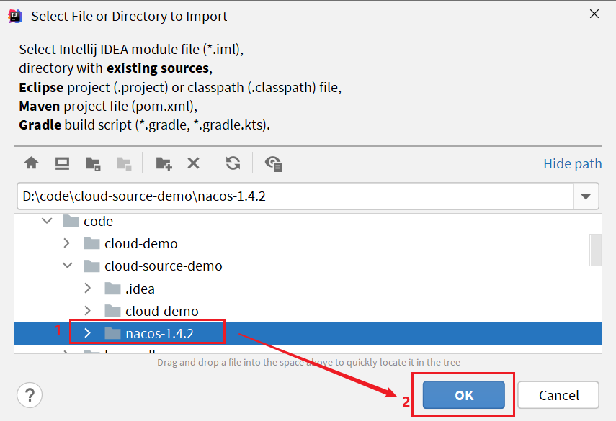Open the help question mark button

[x=30, y=394]
